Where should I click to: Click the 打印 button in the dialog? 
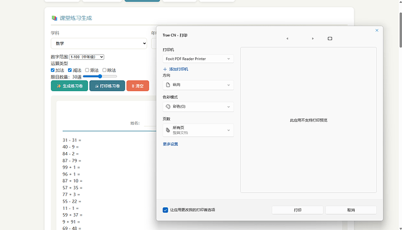297,210
